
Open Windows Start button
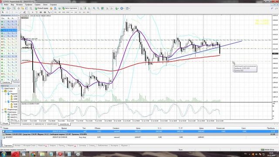click(x=3, y=154)
